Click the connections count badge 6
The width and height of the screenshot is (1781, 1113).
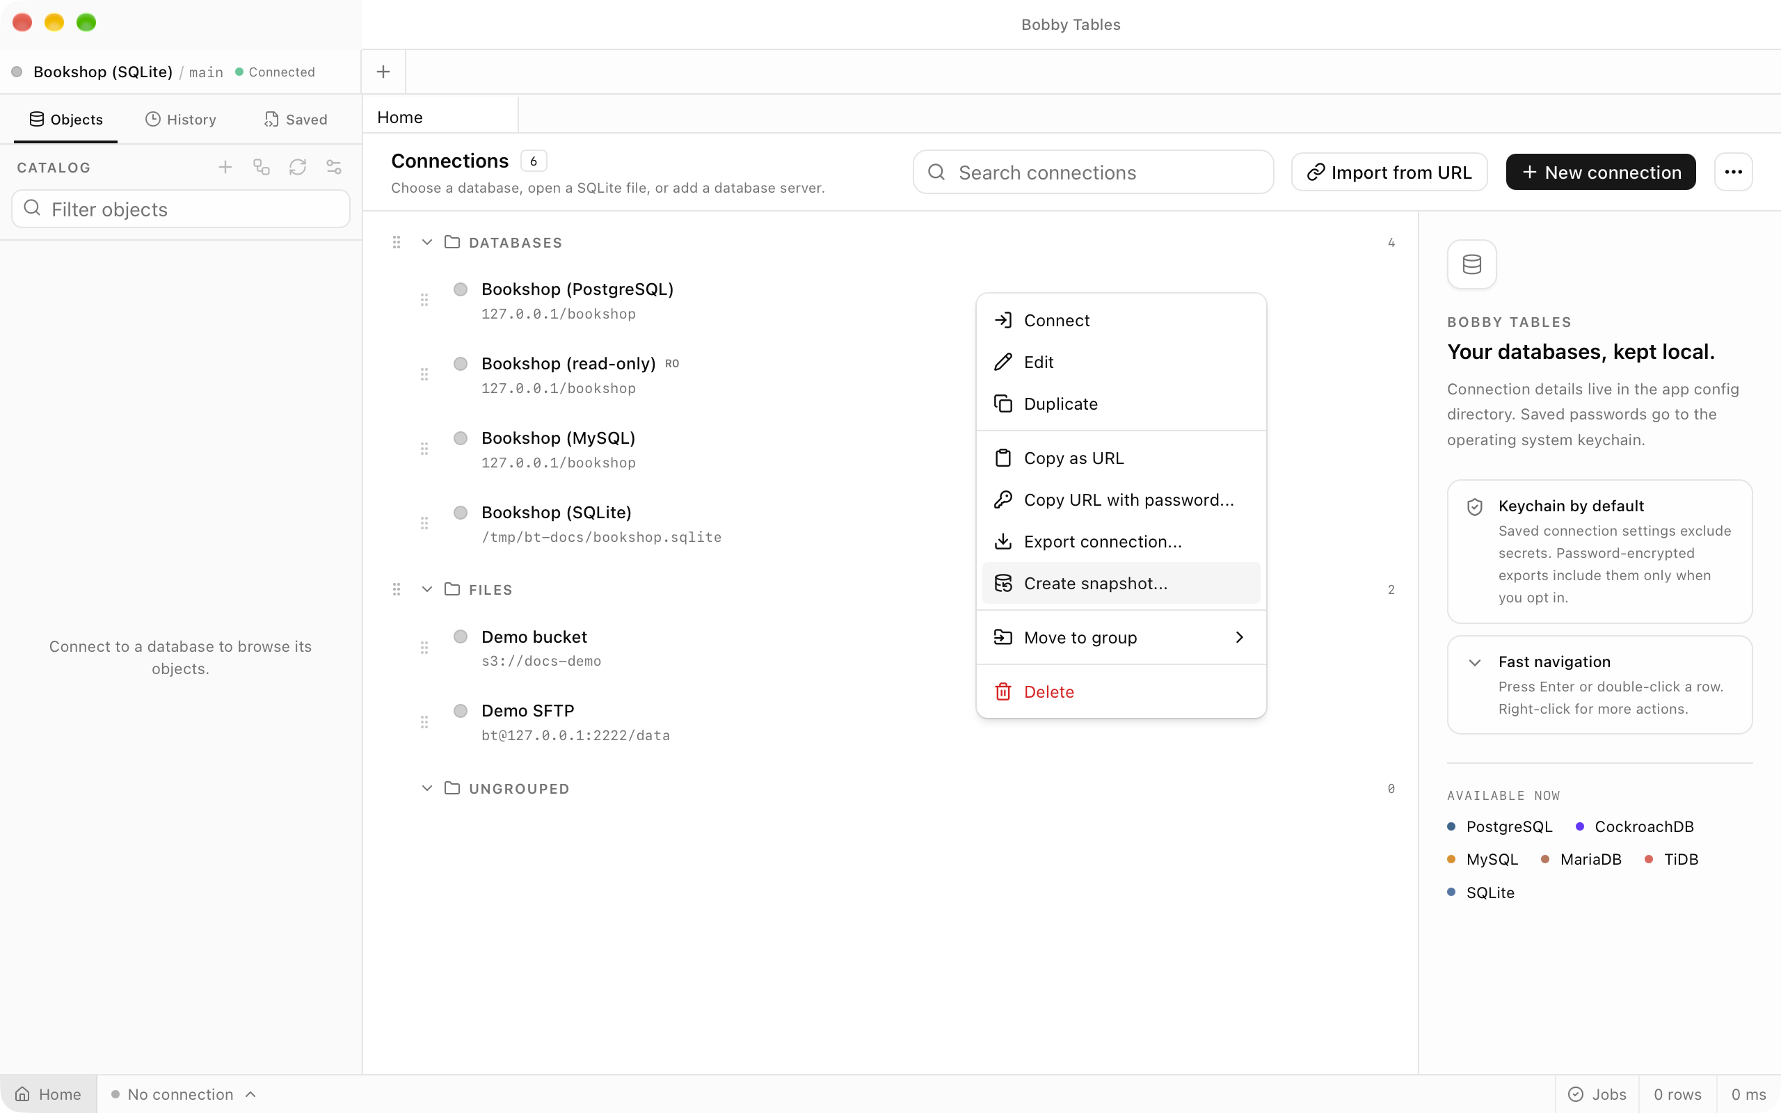(x=534, y=161)
